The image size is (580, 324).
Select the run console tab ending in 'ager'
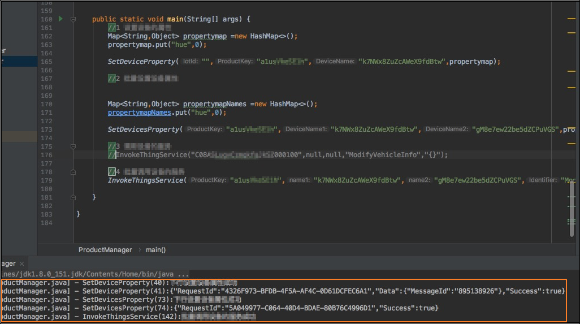[x=8, y=264]
